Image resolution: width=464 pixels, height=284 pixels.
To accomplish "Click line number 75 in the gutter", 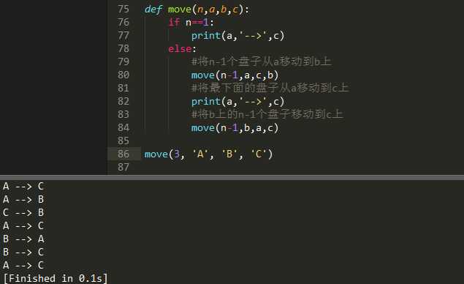I will (123, 10).
